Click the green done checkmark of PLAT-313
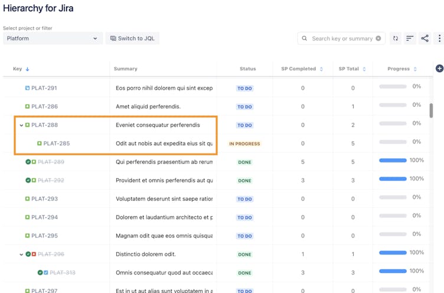Viewport: 444px width, 293px height. coord(40,272)
